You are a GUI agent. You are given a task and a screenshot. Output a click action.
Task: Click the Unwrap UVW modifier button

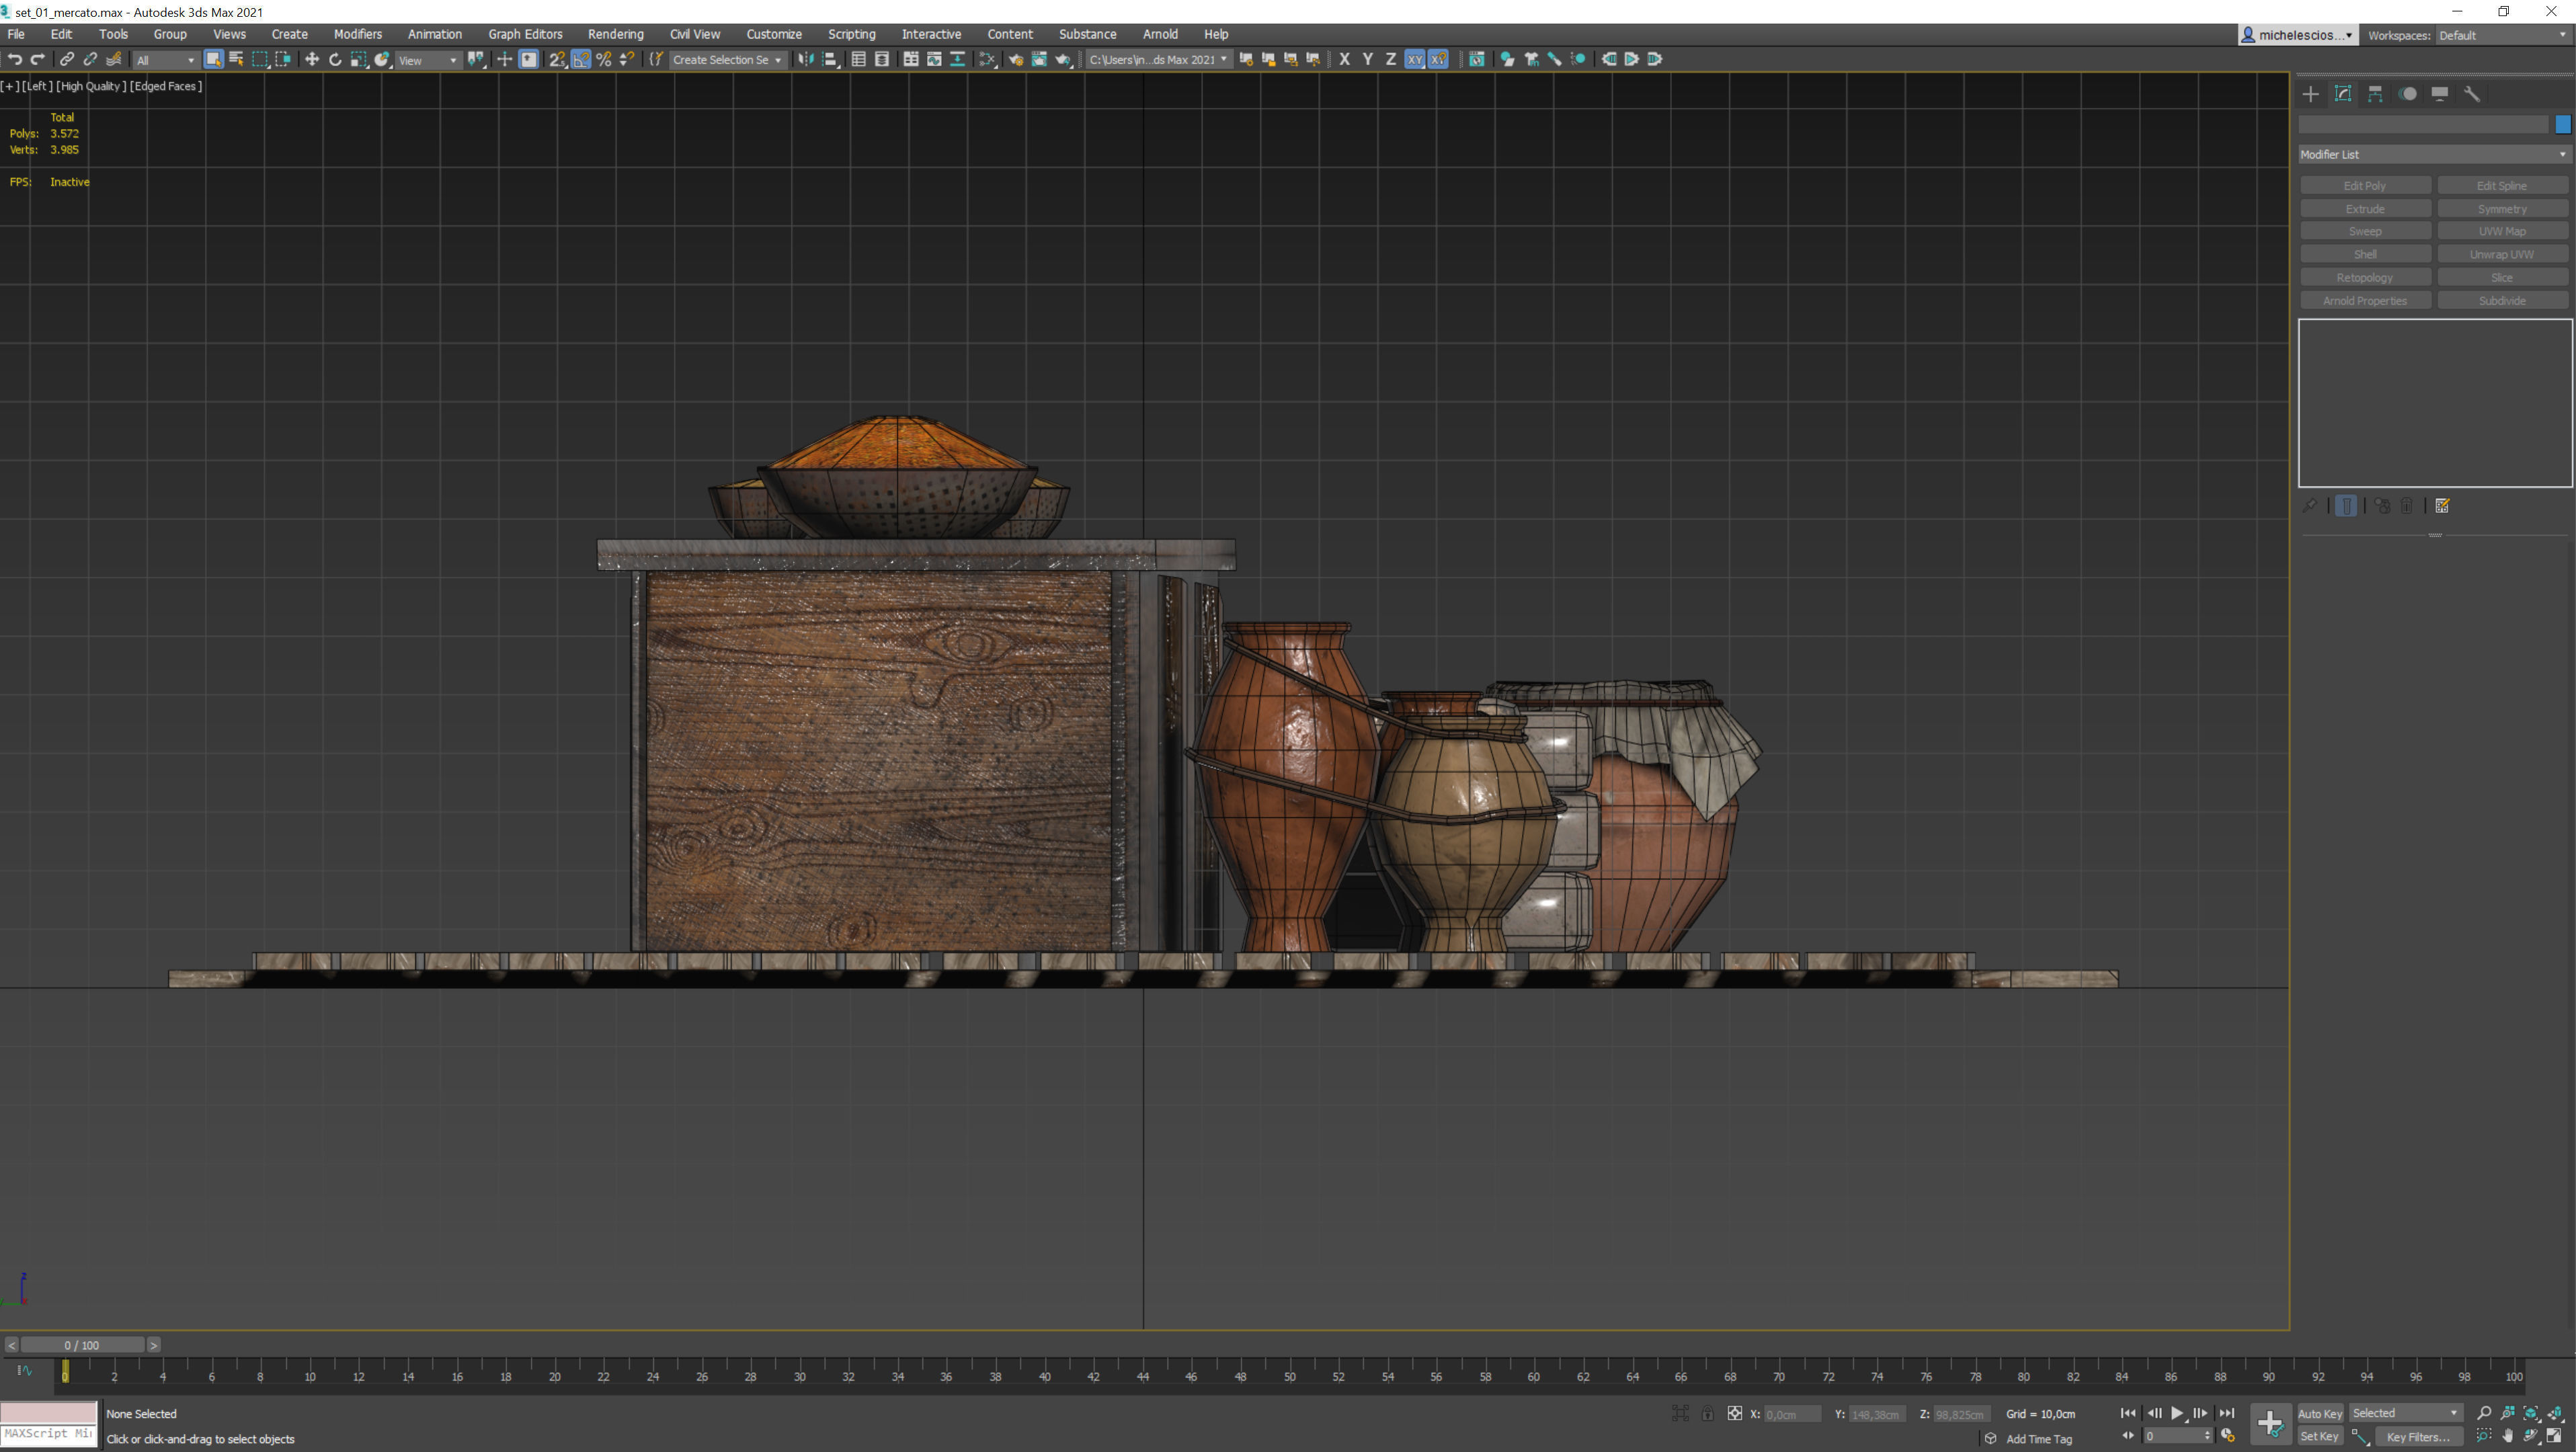pyautogui.click(x=2502, y=255)
